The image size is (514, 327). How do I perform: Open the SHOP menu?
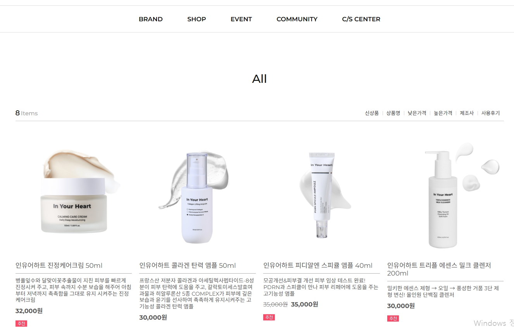(x=197, y=19)
